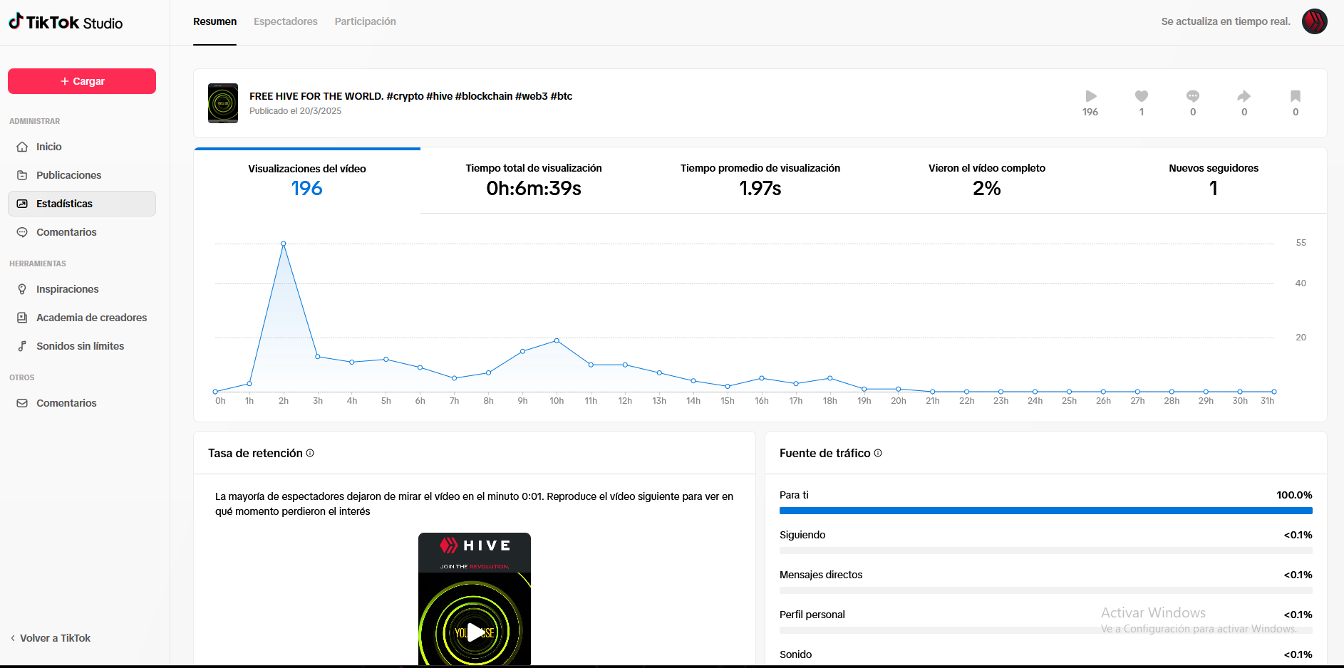
Task: Click the 2h peak data point
Action: coord(284,244)
